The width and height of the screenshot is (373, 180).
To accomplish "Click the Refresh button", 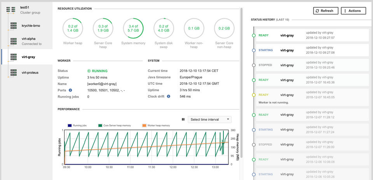I will [x=326, y=11].
